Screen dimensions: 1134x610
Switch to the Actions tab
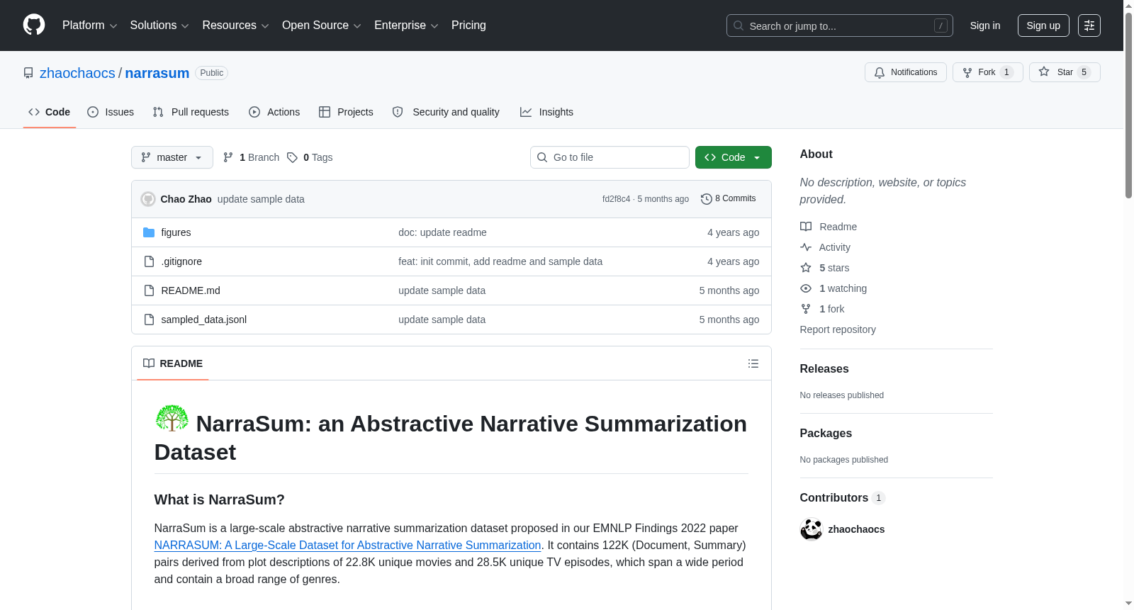[274, 112]
